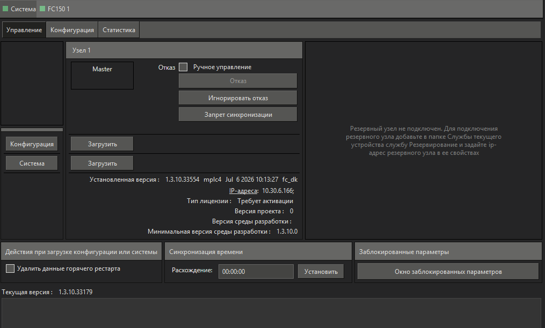Tick Удалить данные горячего рестарта checkbox
The width and height of the screenshot is (545, 328).
[10, 269]
